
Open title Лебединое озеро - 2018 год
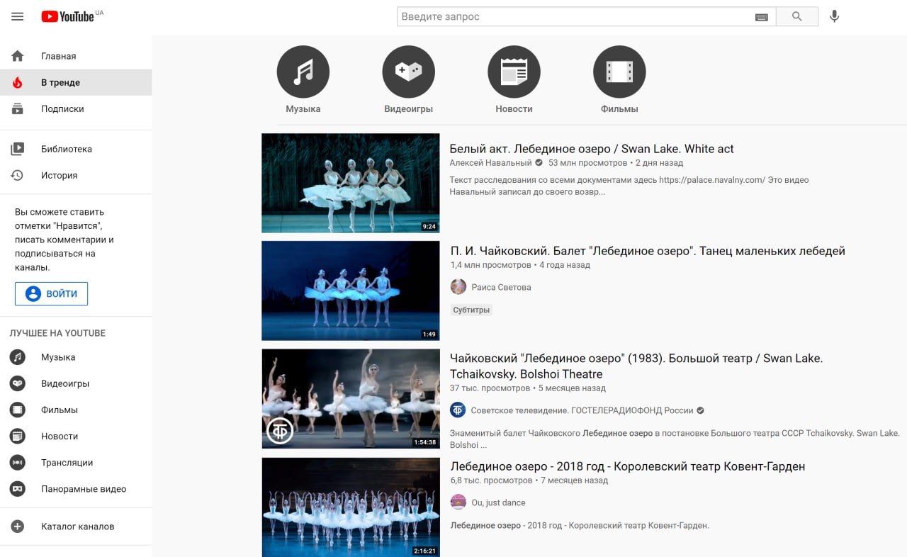point(628,466)
